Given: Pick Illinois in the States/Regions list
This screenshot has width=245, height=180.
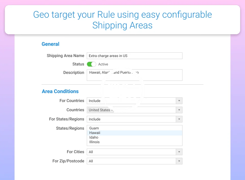Looking at the screenshot, I should (x=94, y=142).
